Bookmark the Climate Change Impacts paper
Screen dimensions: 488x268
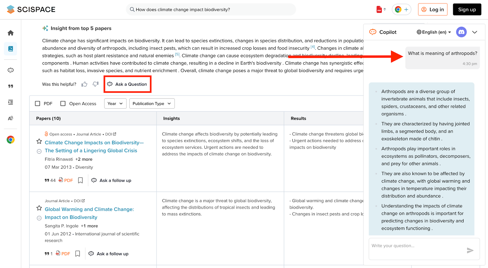tap(81, 180)
